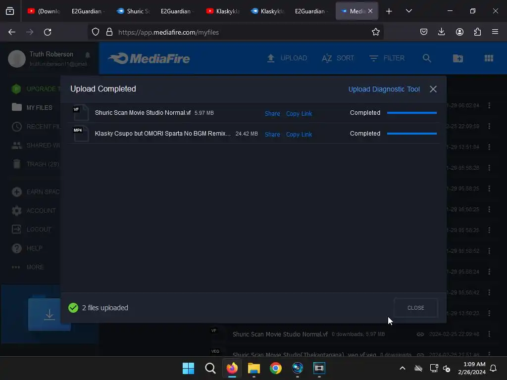Image resolution: width=507 pixels, height=380 pixels.
Task: Click LOGOUT in the sidebar
Action: point(31,230)
